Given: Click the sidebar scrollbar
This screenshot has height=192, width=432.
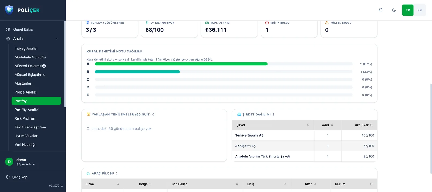Looking at the screenshot, I should coord(65,64).
